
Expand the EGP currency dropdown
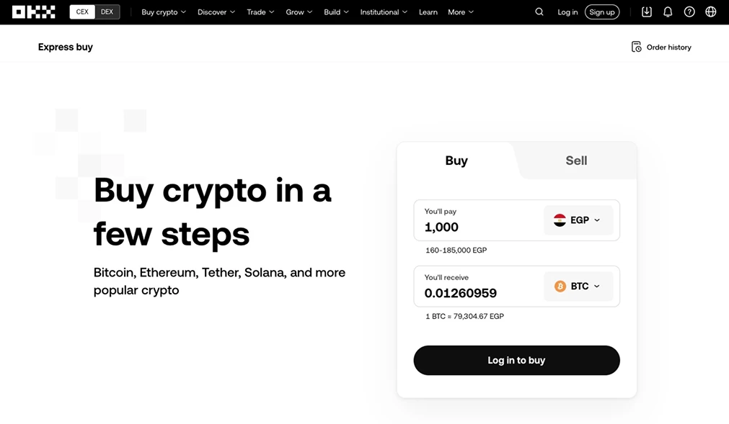[578, 220]
